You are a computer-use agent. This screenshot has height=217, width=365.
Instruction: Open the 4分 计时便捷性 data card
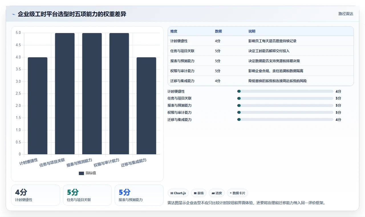point(36,195)
